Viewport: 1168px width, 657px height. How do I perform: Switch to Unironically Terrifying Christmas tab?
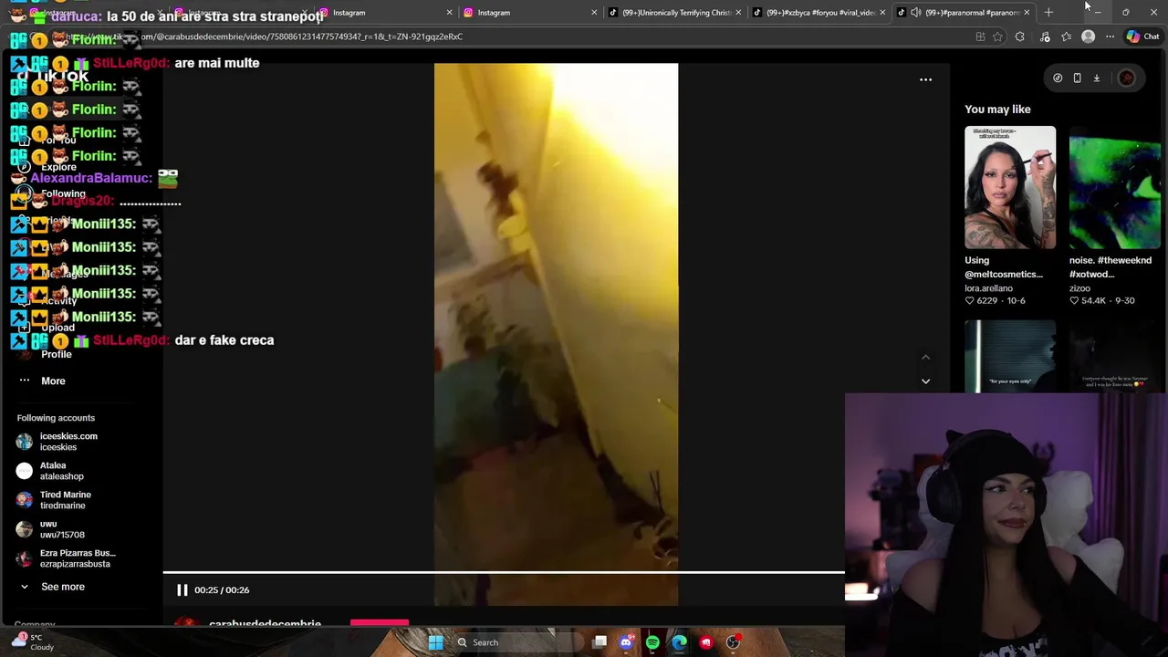(673, 13)
